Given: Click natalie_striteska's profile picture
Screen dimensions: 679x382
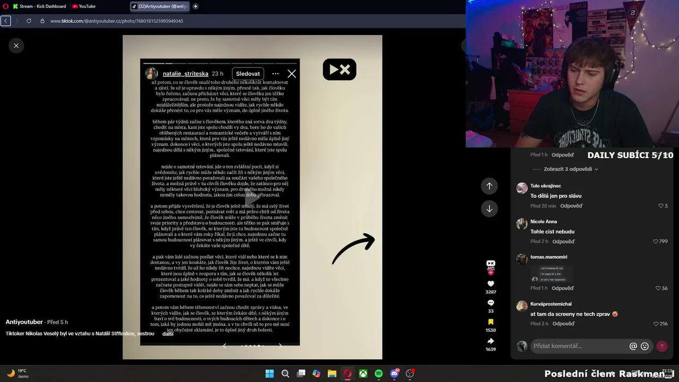Looking at the screenshot, I should [x=152, y=74].
